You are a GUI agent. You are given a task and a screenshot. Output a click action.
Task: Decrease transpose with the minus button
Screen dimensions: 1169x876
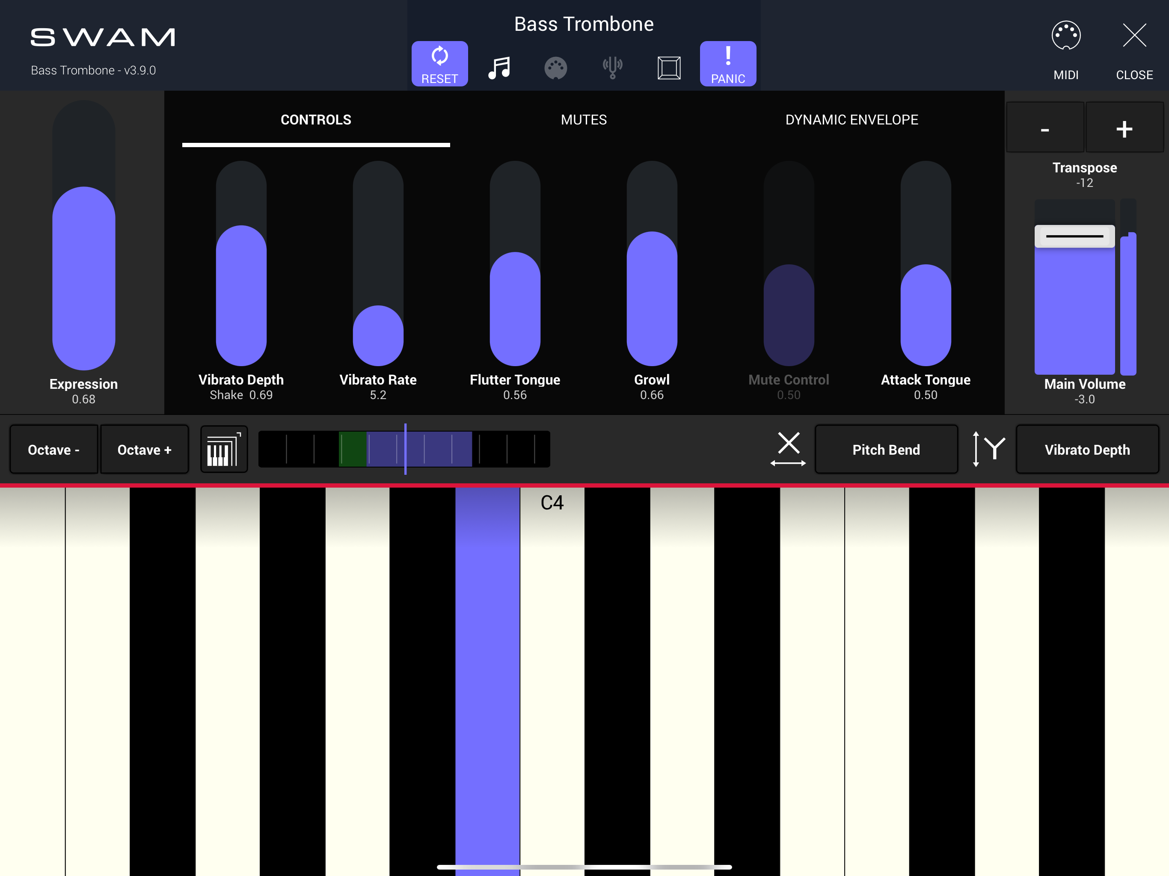[x=1045, y=127]
